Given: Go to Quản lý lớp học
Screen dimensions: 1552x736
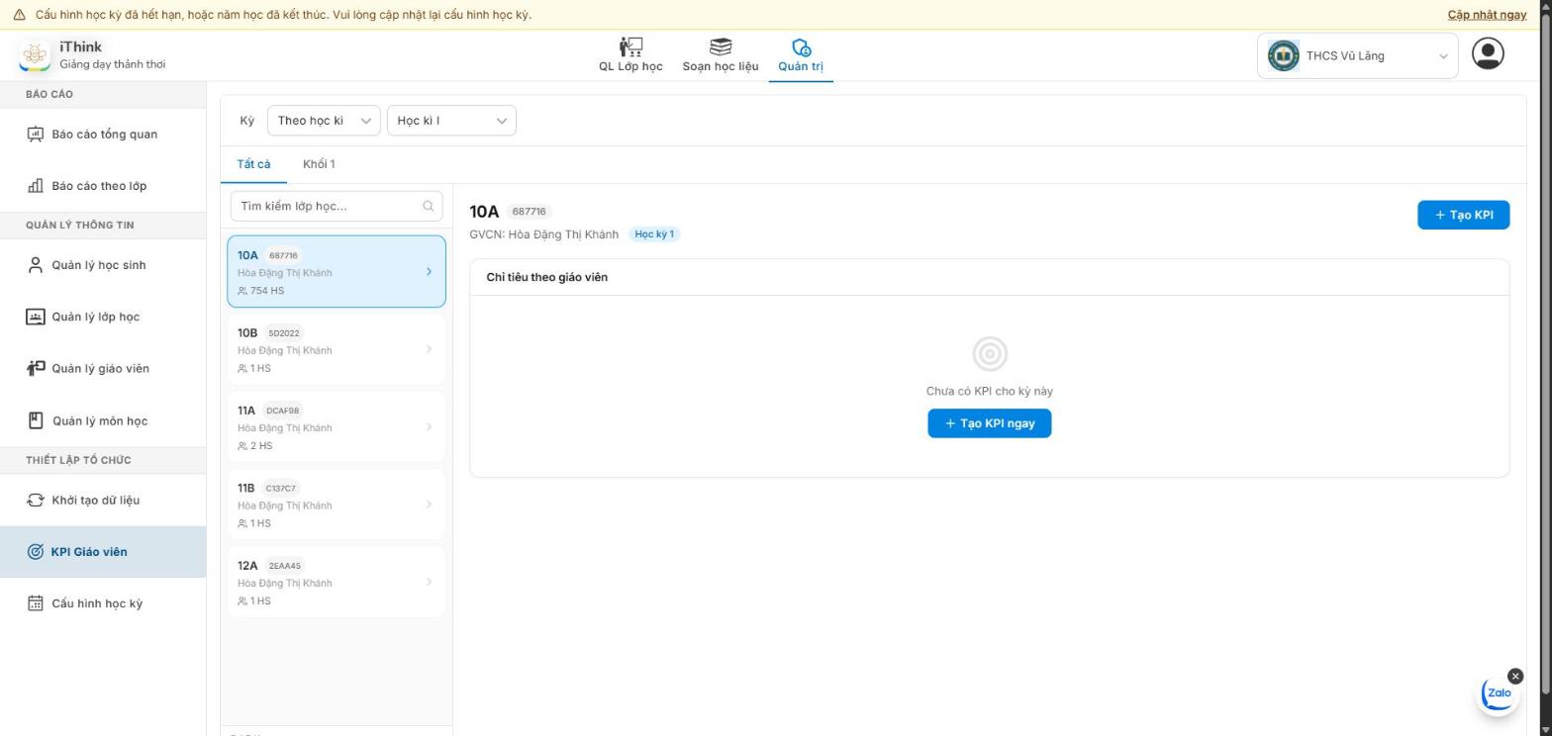Looking at the screenshot, I should pyautogui.click(x=103, y=317).
